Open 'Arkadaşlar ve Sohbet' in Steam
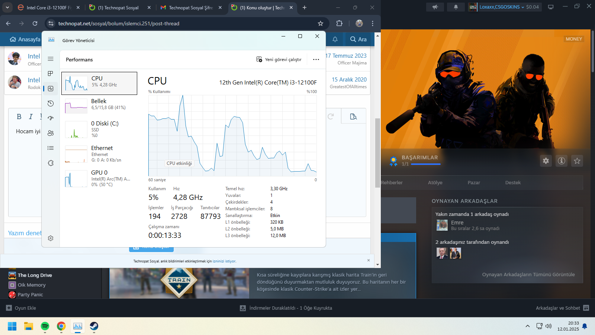 tap(562, 308)
